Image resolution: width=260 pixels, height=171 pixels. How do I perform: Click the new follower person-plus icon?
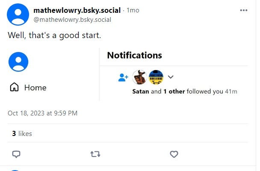[x=123, y=77]
